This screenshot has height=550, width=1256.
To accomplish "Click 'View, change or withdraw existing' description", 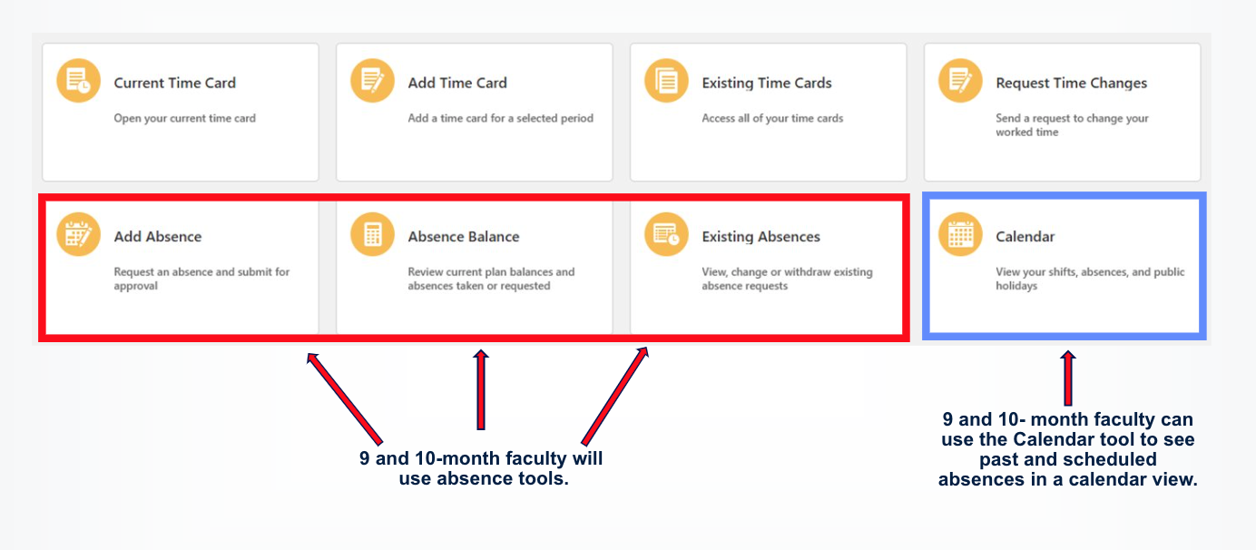I will (x=787, y=279).
